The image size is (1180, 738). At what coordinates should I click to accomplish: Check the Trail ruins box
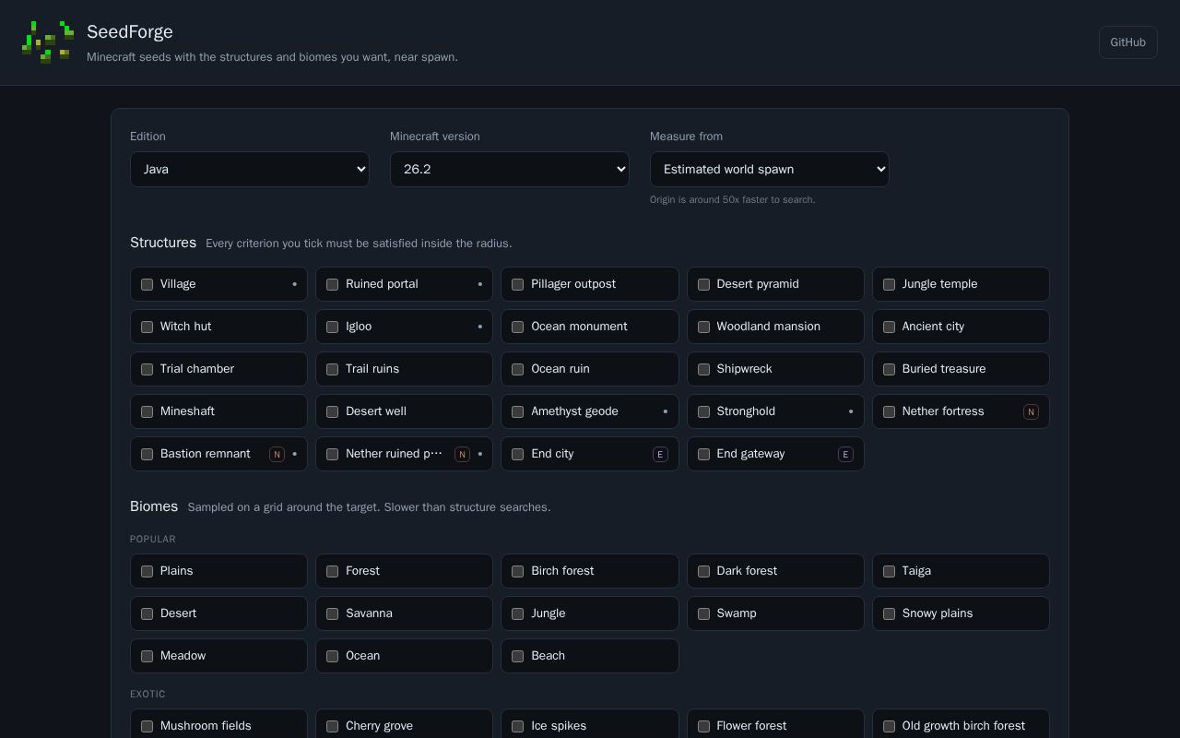pos(332,369)
